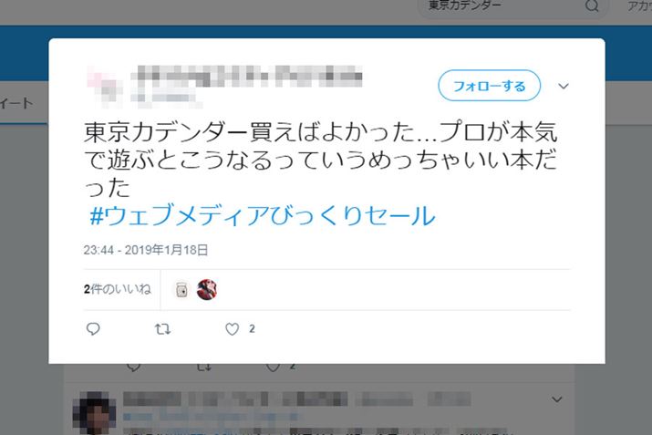
Task: Click the retweet arrows icon
Action: pos(162,329)
